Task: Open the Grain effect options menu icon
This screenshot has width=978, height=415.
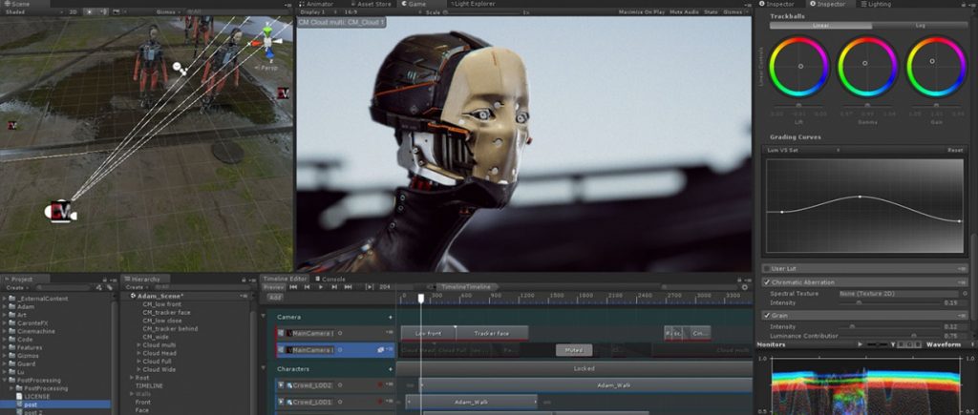Action: tap(963, 315)
